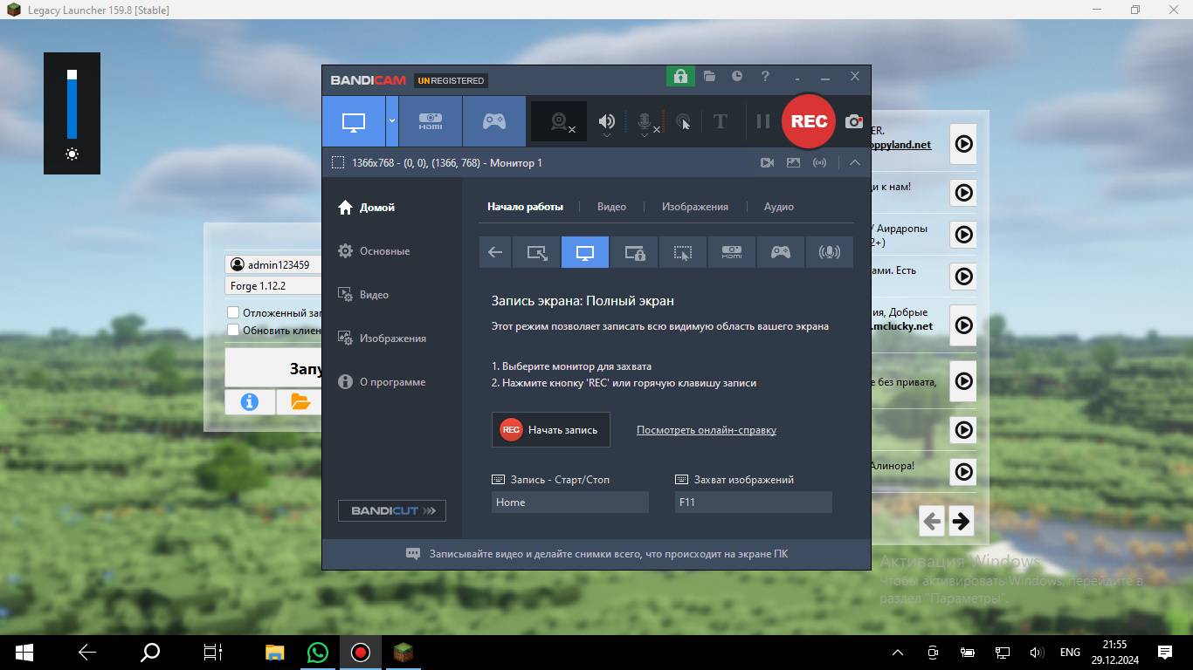Open Посмотреть онлайн-справку link
Image resolution: width=1193 pixels, height=670 pixels.
[707, 430]
